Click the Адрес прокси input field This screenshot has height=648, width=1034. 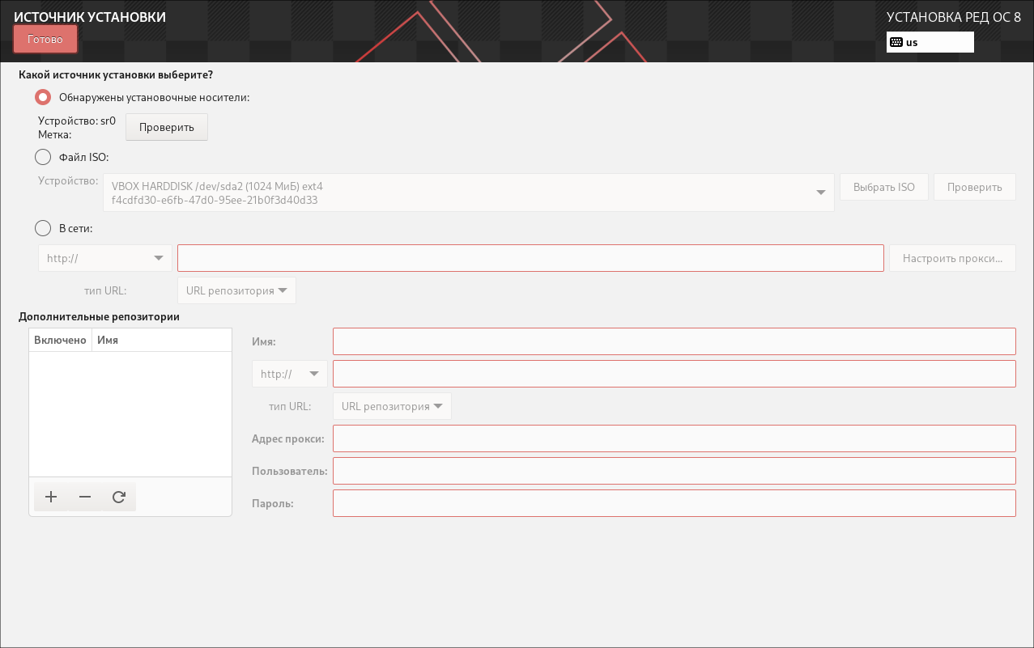674,438
